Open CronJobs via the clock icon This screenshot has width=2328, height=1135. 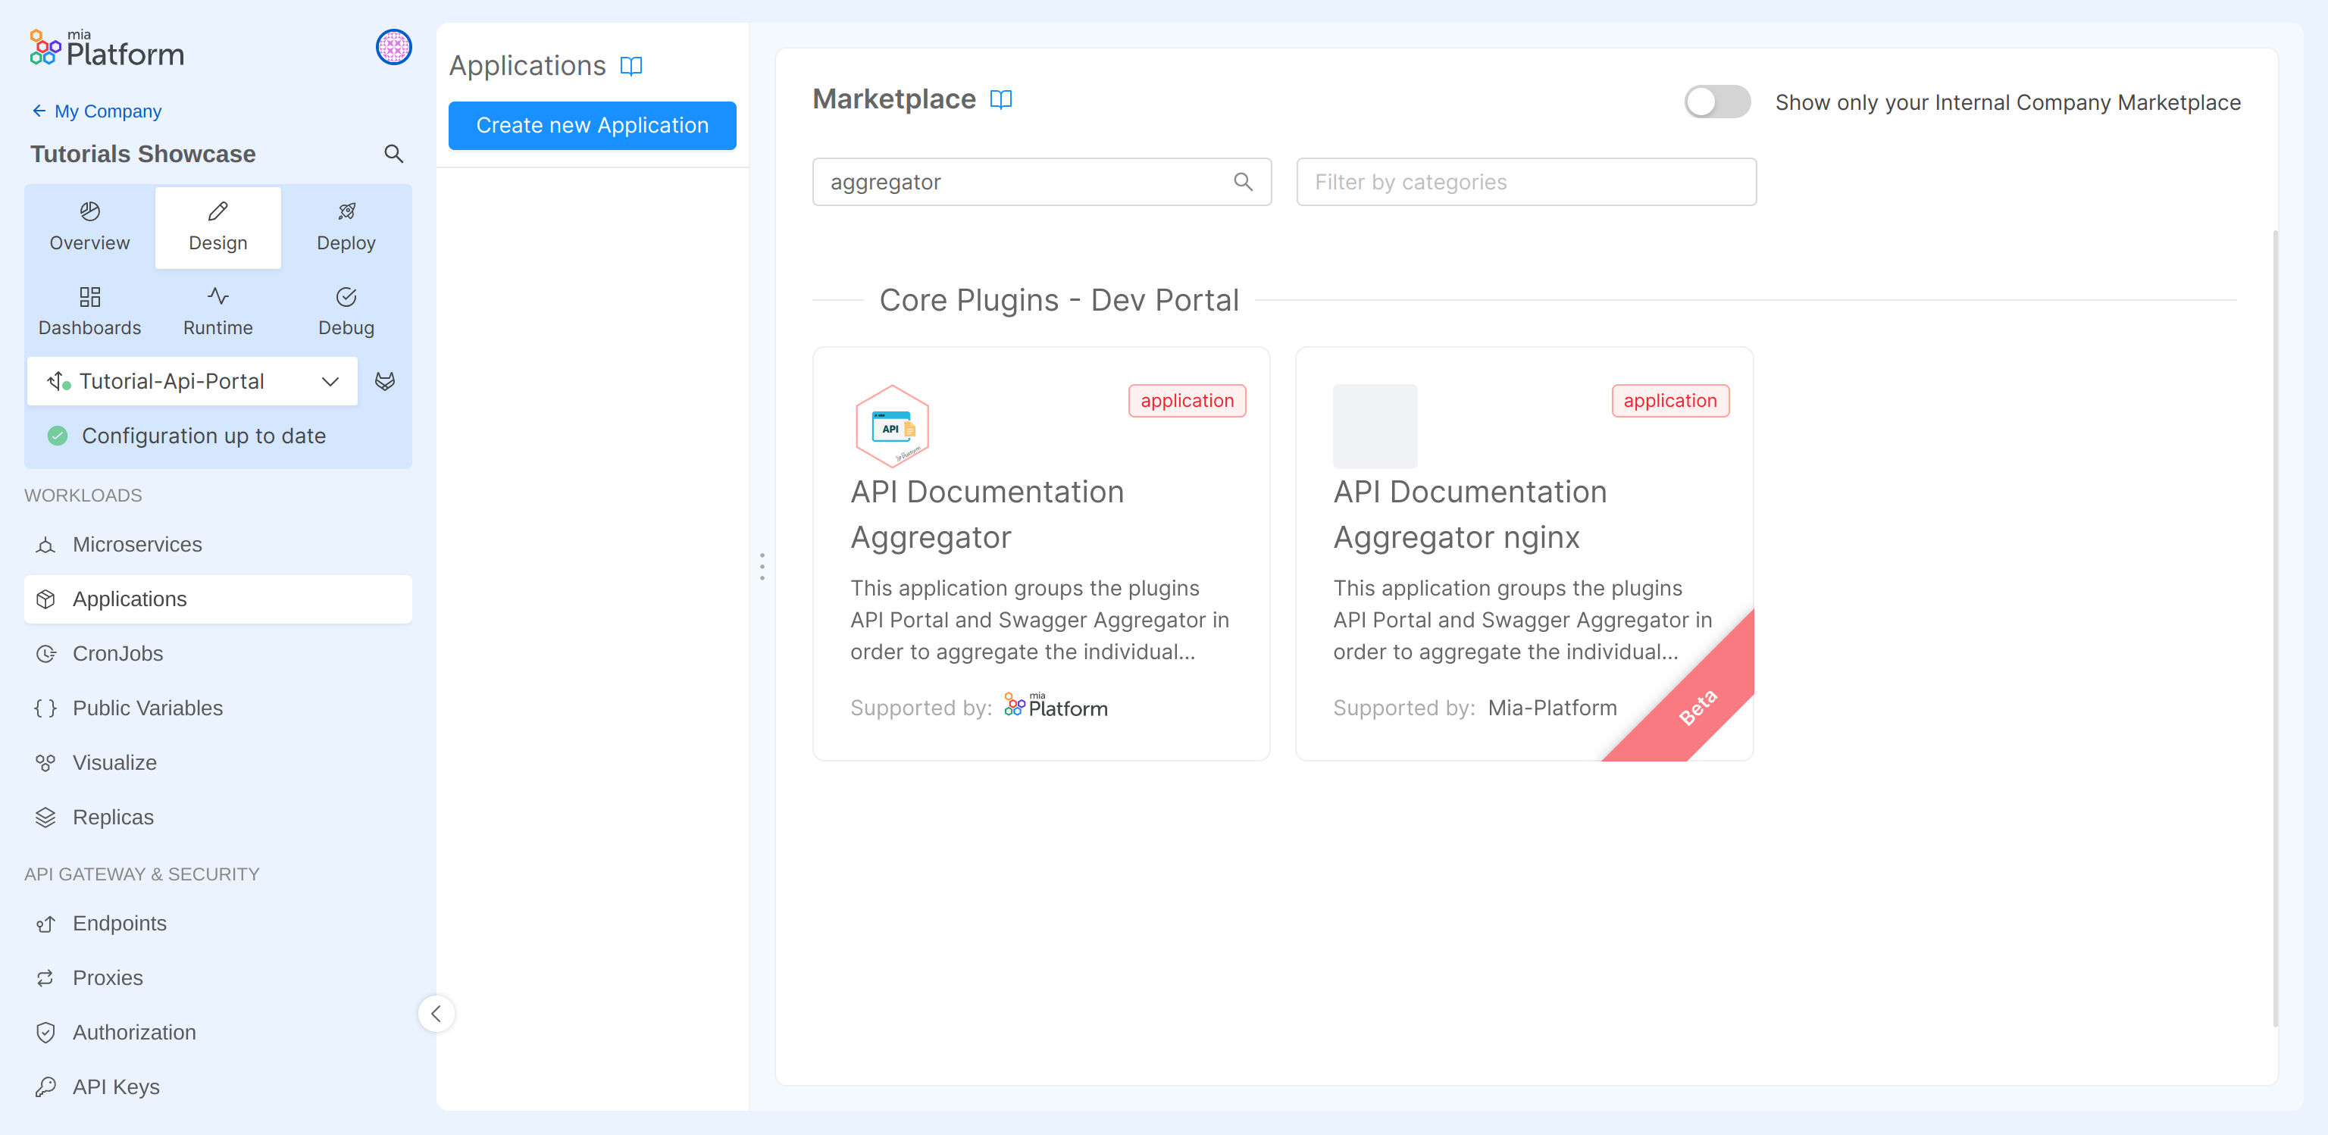(x=45, y=653)
